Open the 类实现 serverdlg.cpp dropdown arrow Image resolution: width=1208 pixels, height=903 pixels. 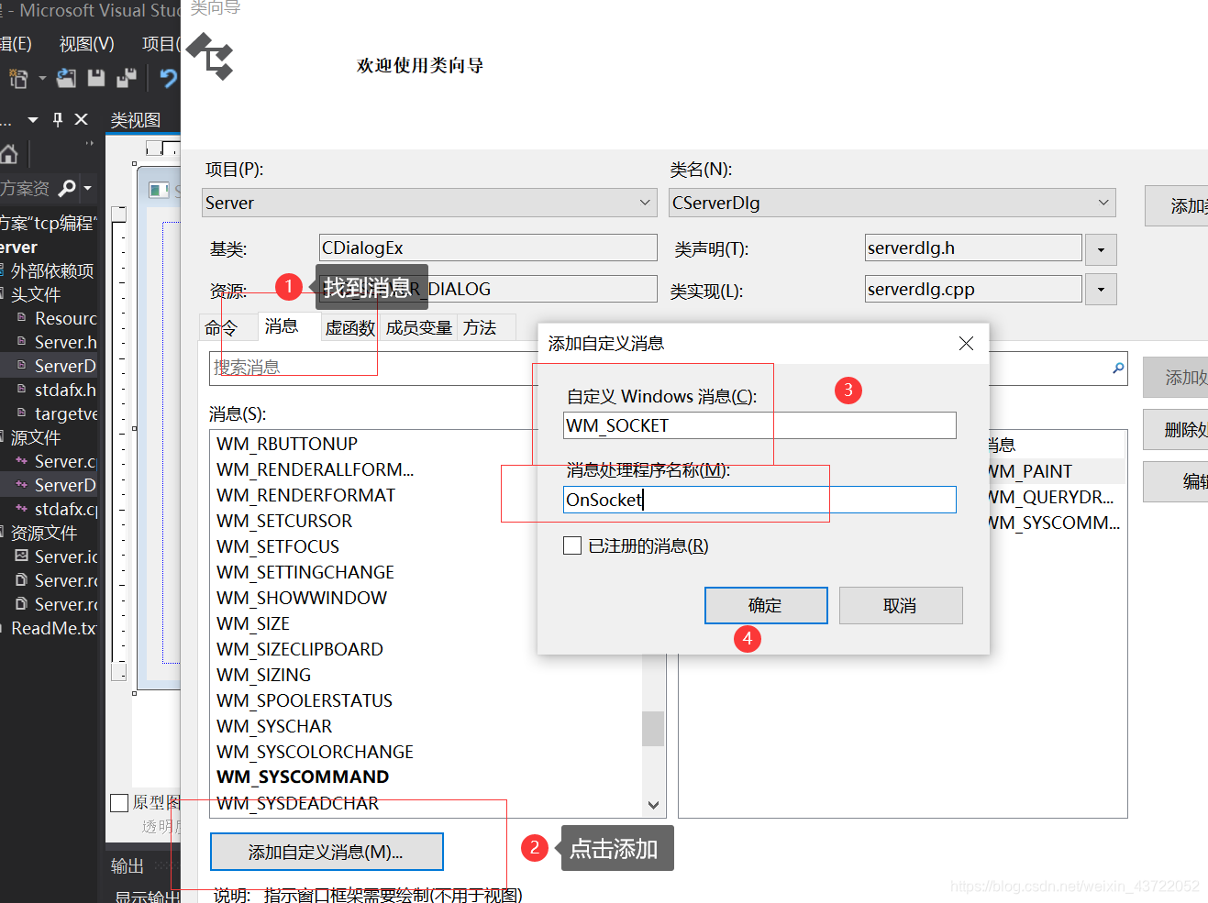(1101, 290)
